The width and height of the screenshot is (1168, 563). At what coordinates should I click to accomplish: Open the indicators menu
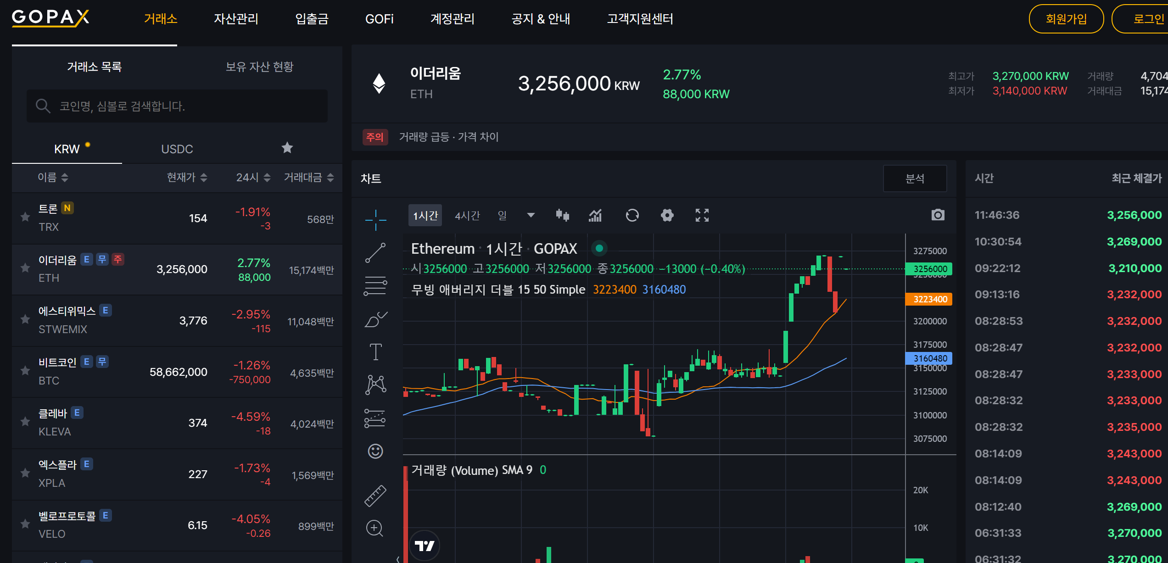click(596, 215)
